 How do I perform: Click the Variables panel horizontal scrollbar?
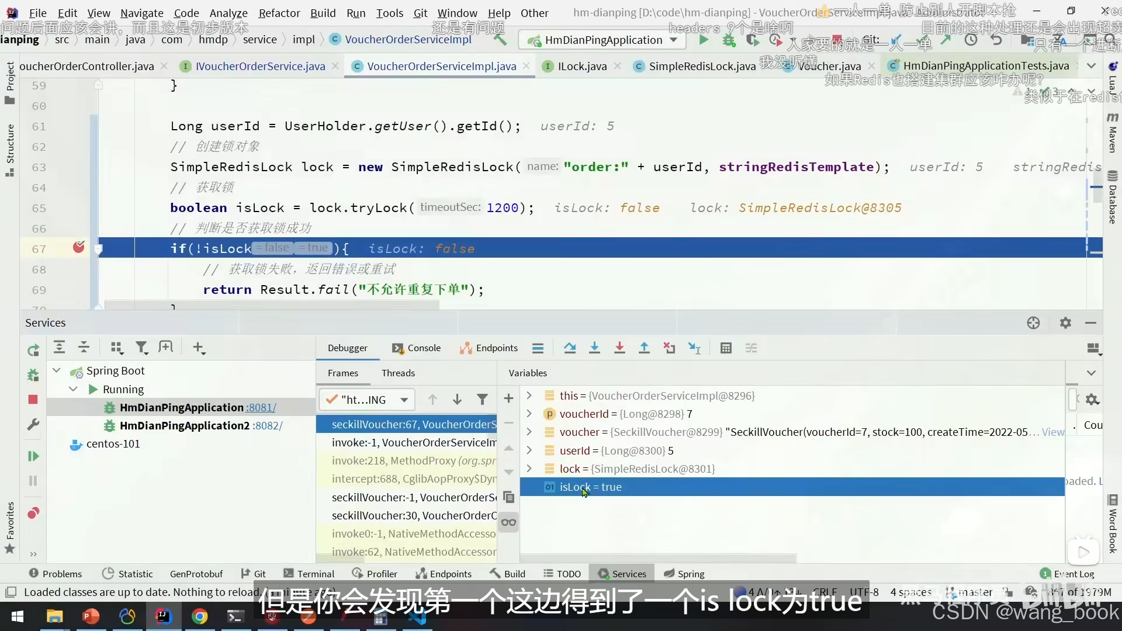657,558
